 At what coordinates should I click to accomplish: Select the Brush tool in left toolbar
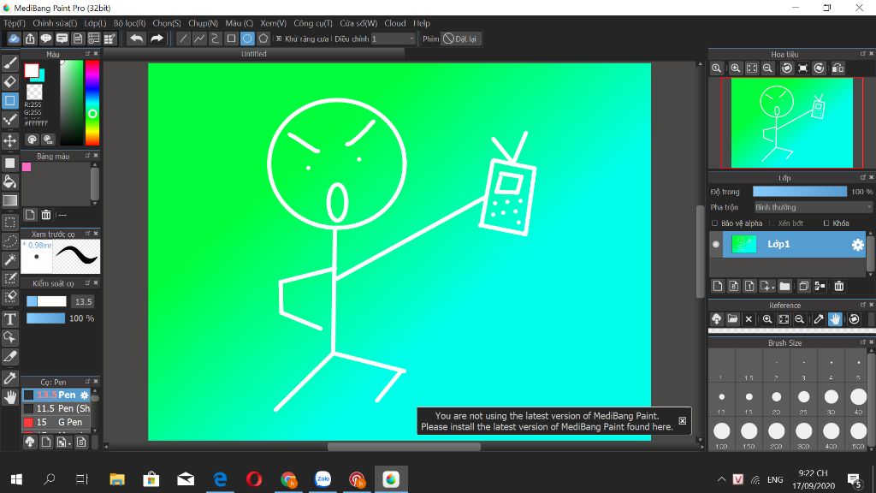pos(10,63)
